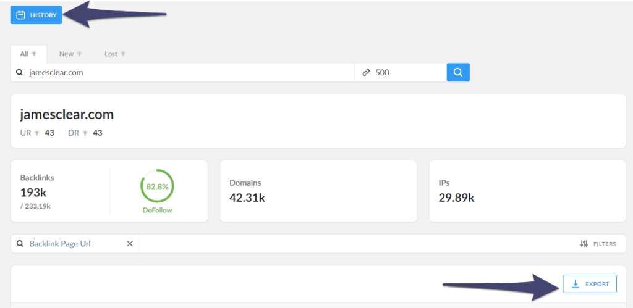
Task: Select the DR value 43
Action: [x=97, y=133]
